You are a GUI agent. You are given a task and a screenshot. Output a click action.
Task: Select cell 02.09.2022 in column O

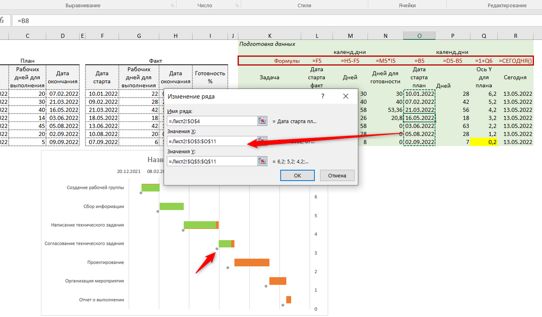coord(420,142)
